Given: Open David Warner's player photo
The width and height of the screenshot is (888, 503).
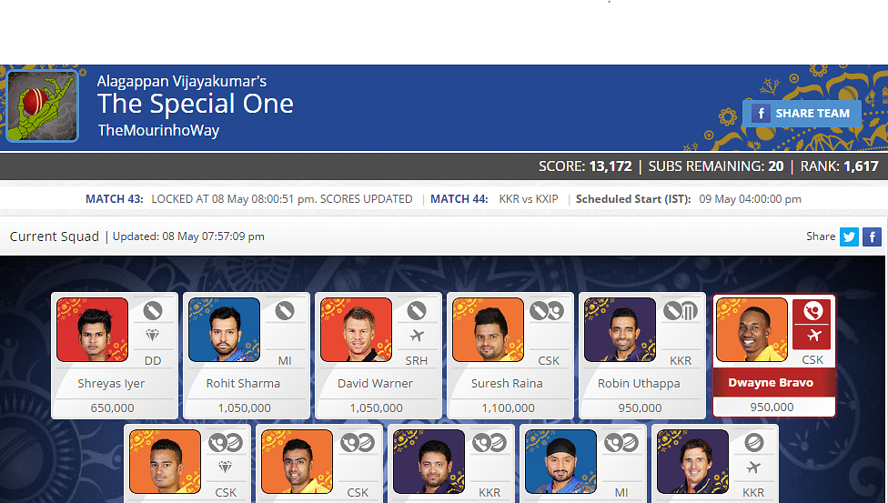Looking at the screenshot, I should (357, 329).
